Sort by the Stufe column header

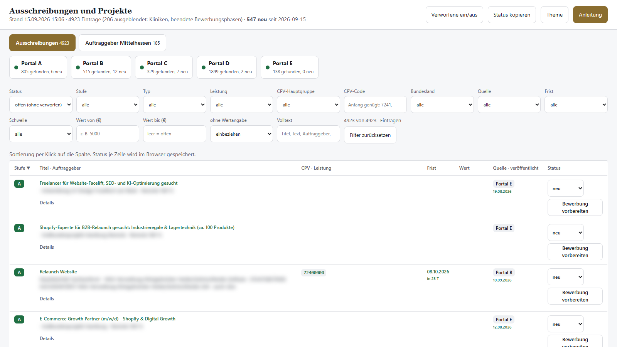point(22,168)
